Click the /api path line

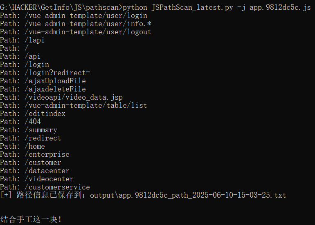pyautogui.click(x=20, y=56)
